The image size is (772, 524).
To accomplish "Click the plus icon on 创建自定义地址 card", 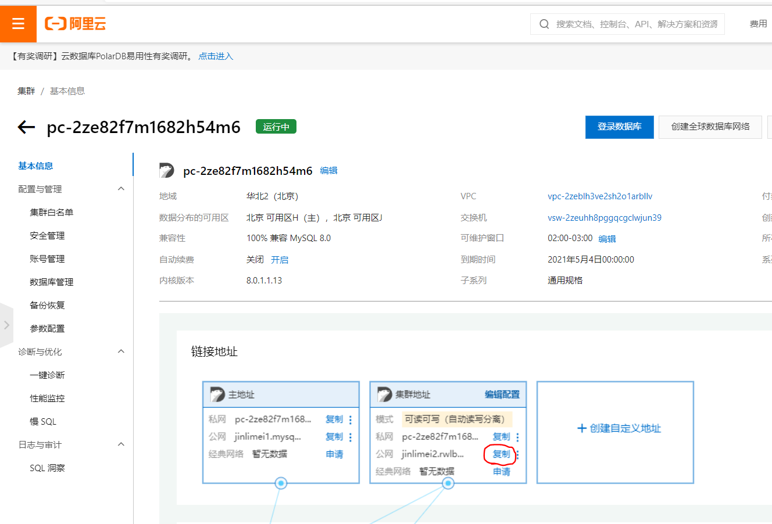I will 581,428.
